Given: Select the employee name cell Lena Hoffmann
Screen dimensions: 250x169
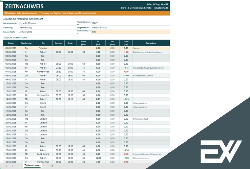Looking at the screenshot, I should tap(47, 23).
